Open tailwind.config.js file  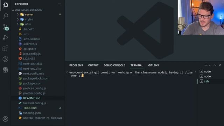(35, 103)
